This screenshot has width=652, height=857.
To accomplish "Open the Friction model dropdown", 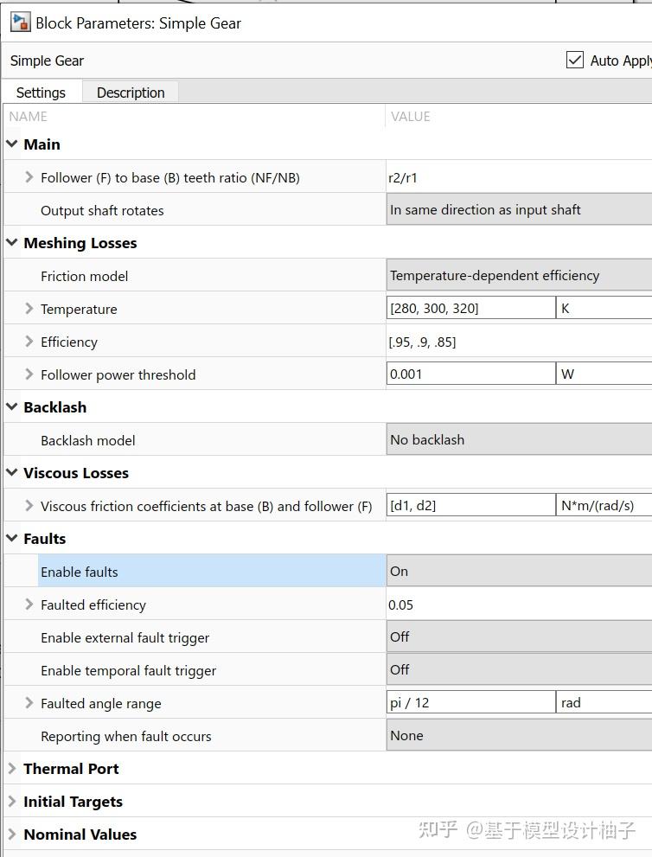I will [x=519, y=276].
